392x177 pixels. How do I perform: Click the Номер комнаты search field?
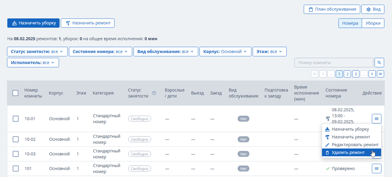pyautogui.click(x=334, y=63)
